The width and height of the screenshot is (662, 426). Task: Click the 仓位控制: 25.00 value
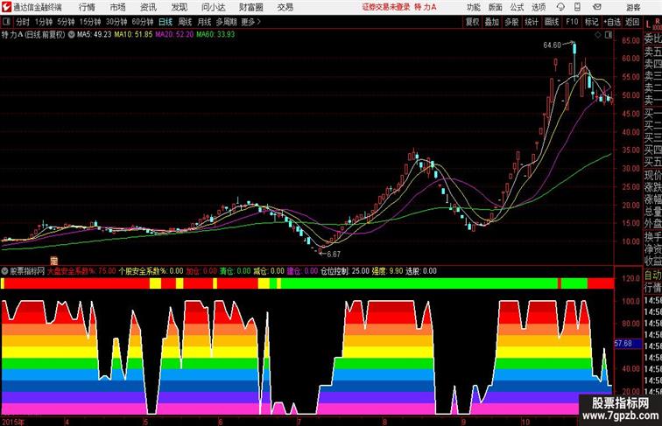click(345, 271)
